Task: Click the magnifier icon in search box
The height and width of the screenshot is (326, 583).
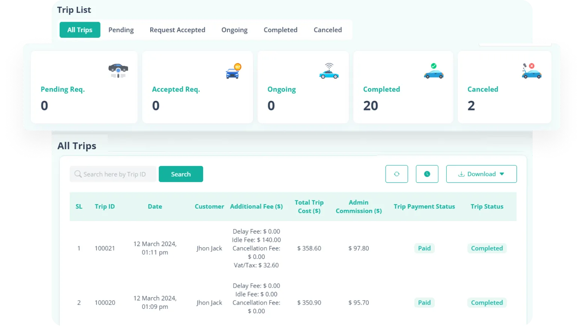Action: click(78, 174)
